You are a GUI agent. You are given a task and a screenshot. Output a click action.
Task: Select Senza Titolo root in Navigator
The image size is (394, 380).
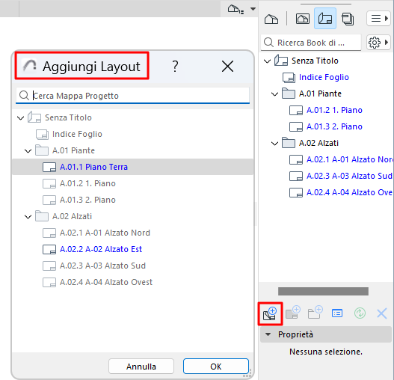pyautogui.click(x=315, y=61)
